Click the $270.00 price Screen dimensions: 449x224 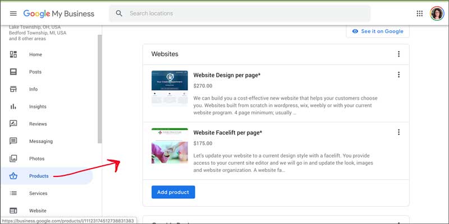click(x=203, y=86)
